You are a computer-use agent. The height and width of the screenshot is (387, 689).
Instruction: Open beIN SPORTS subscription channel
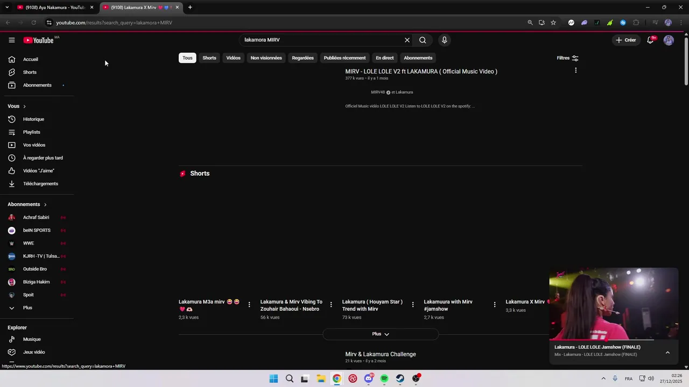click(37, 231)
